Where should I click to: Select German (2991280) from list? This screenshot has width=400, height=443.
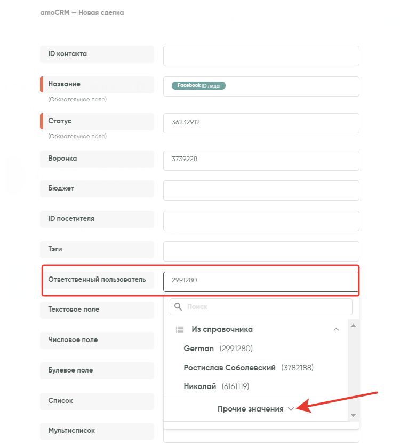click(218, 349)
